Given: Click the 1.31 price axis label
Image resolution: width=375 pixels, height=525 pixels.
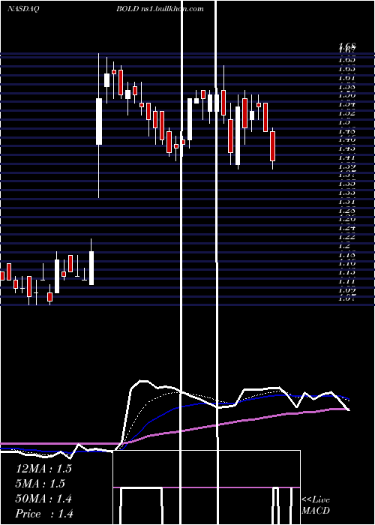Looking at the screenshot, I should [x=346, y=201].
